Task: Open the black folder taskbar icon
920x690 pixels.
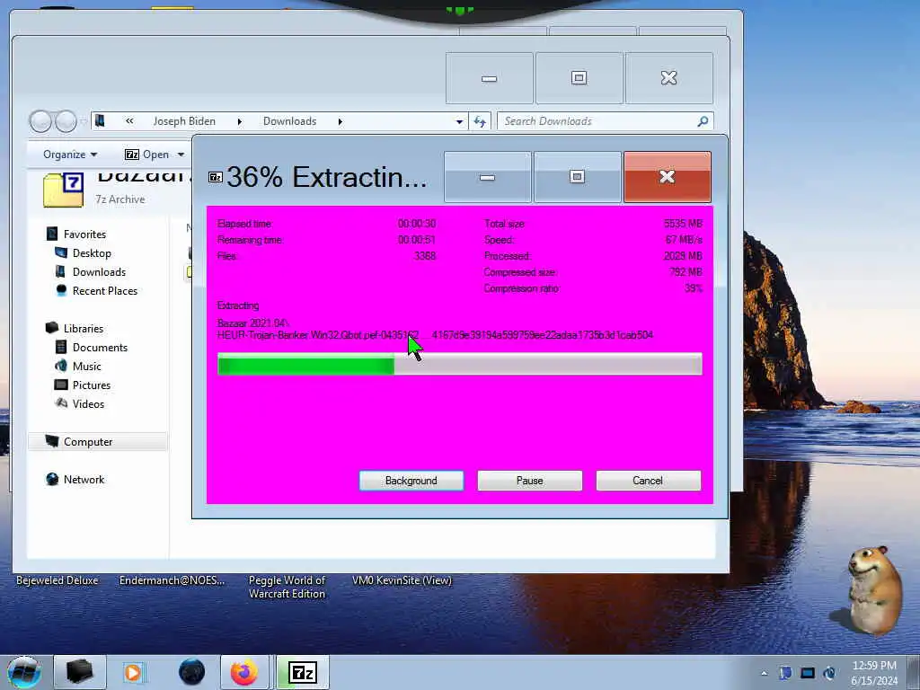Action: point(79,672)
